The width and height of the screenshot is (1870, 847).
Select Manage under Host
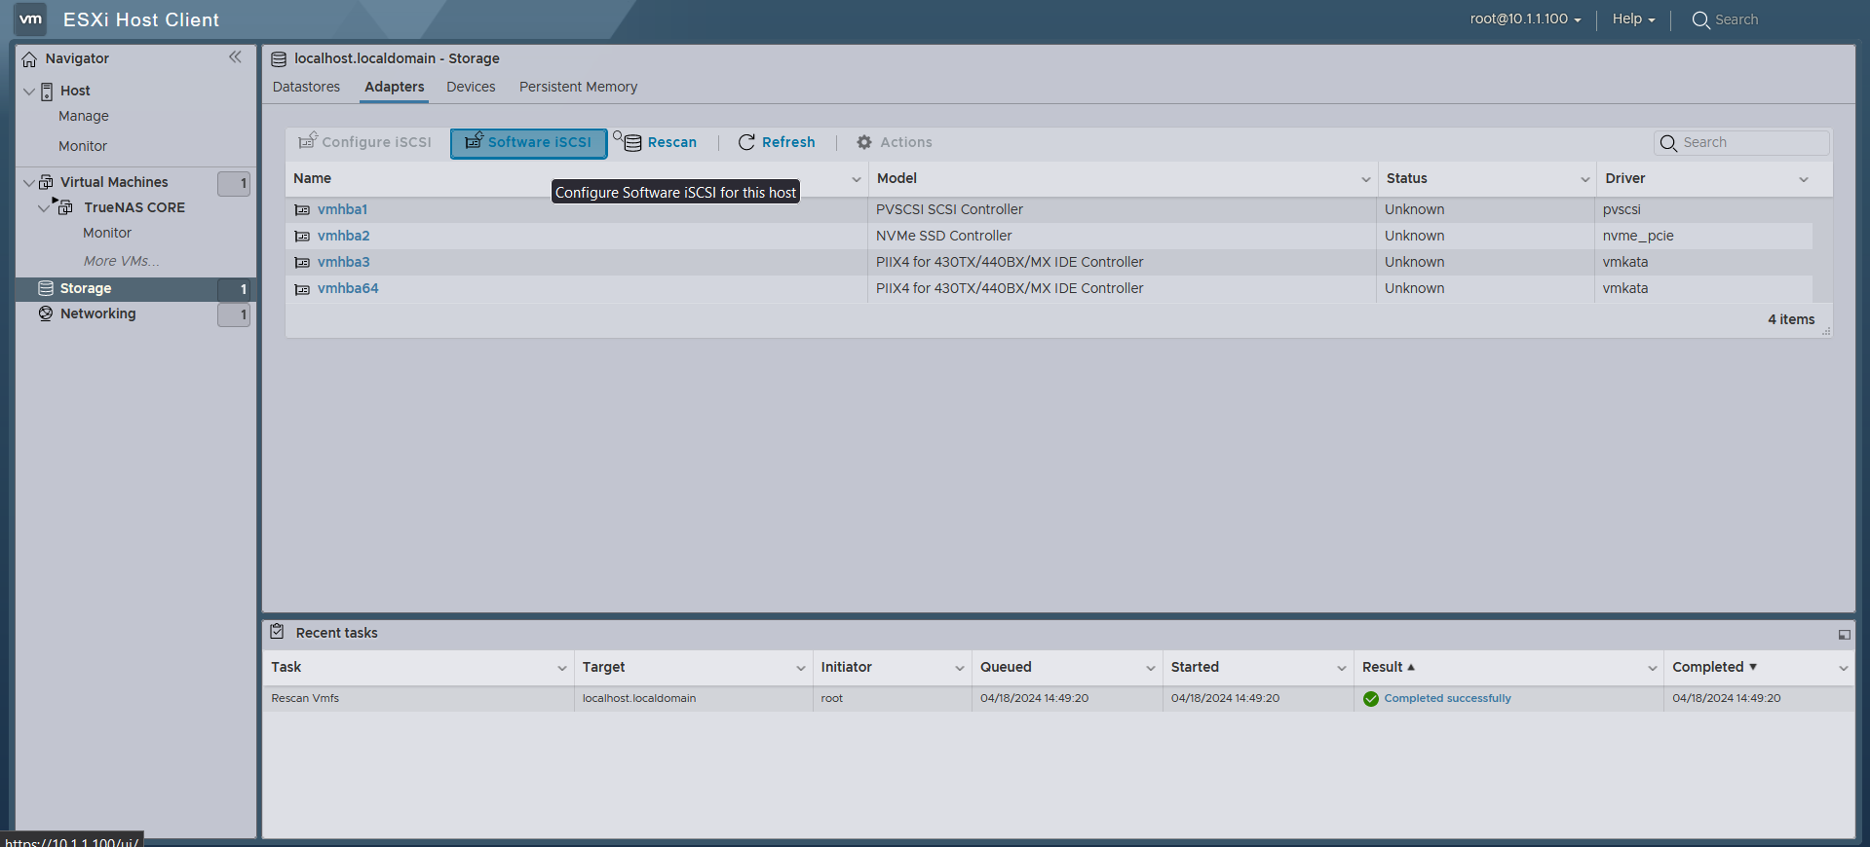point(84,116)
